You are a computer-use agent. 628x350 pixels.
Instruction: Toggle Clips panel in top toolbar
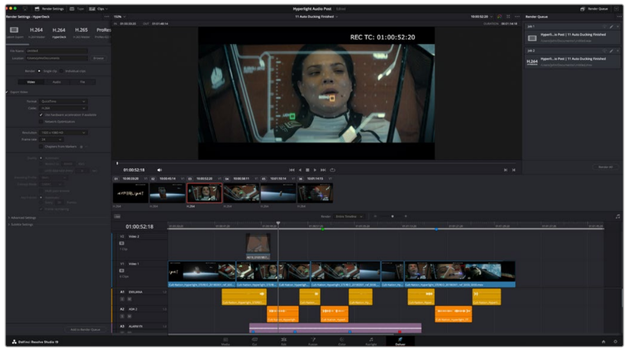(98, 9)
